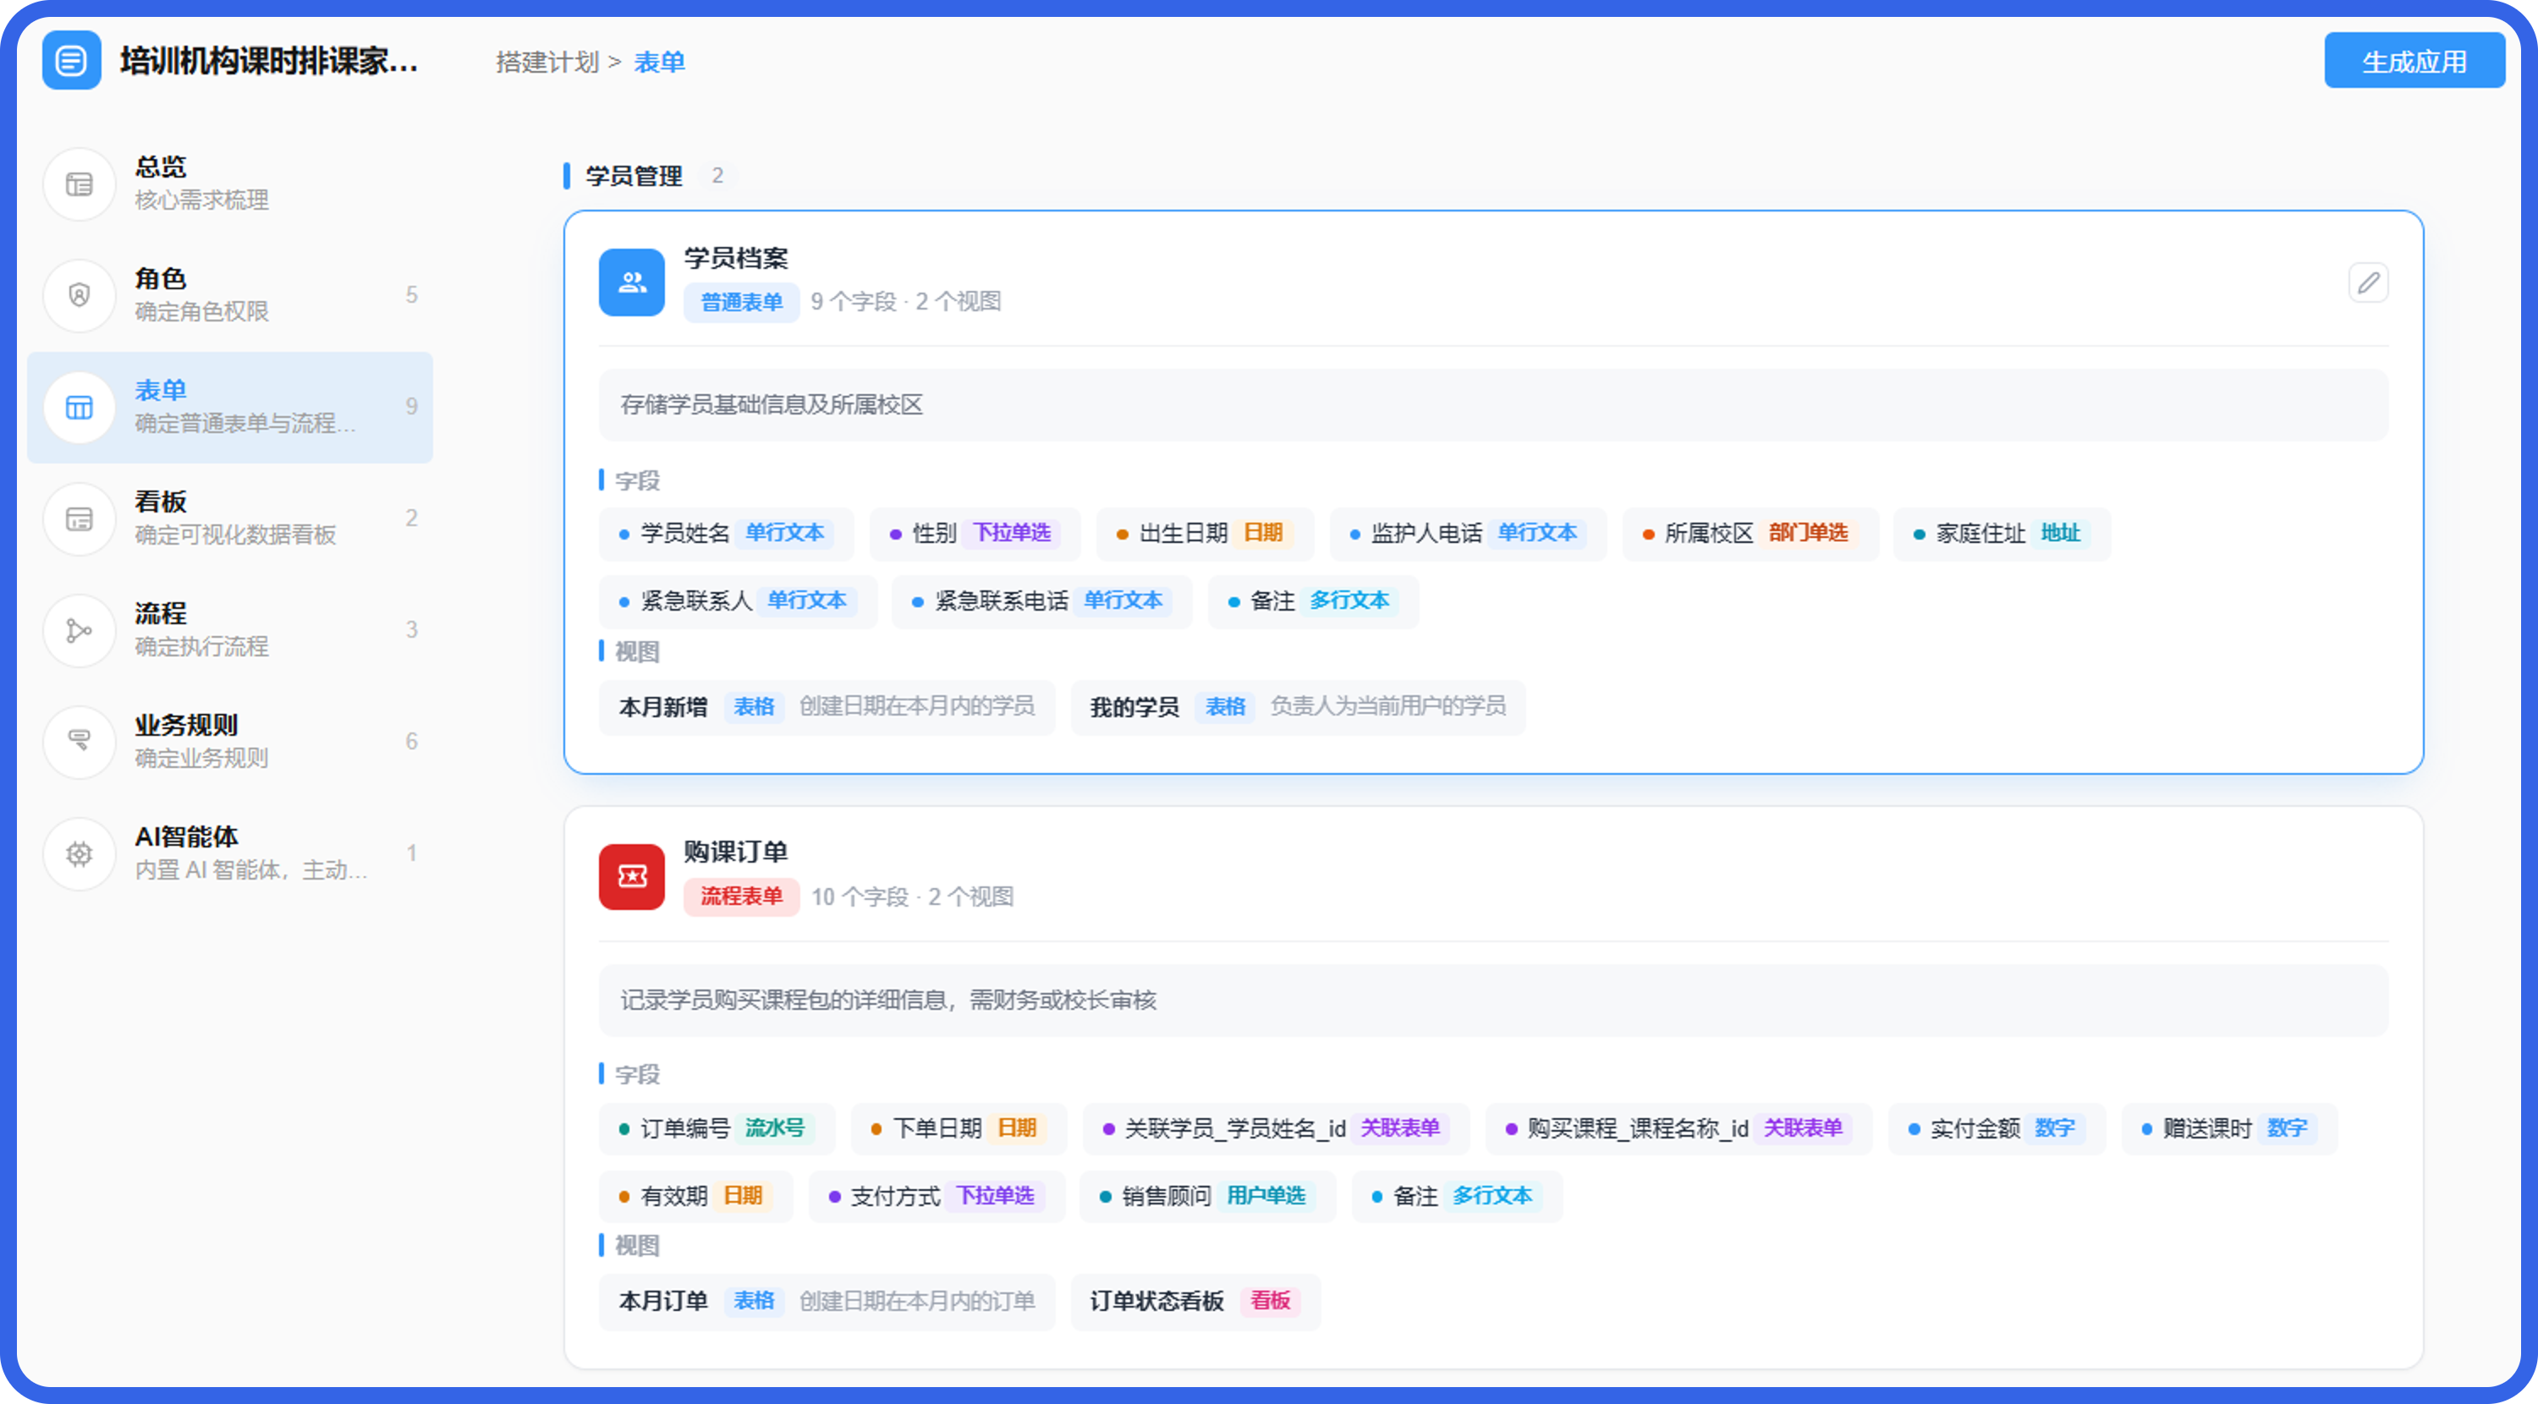Click the 学员档案 blue people icon
This screenshot has width=2538, height=1404.
click(632, 282)
